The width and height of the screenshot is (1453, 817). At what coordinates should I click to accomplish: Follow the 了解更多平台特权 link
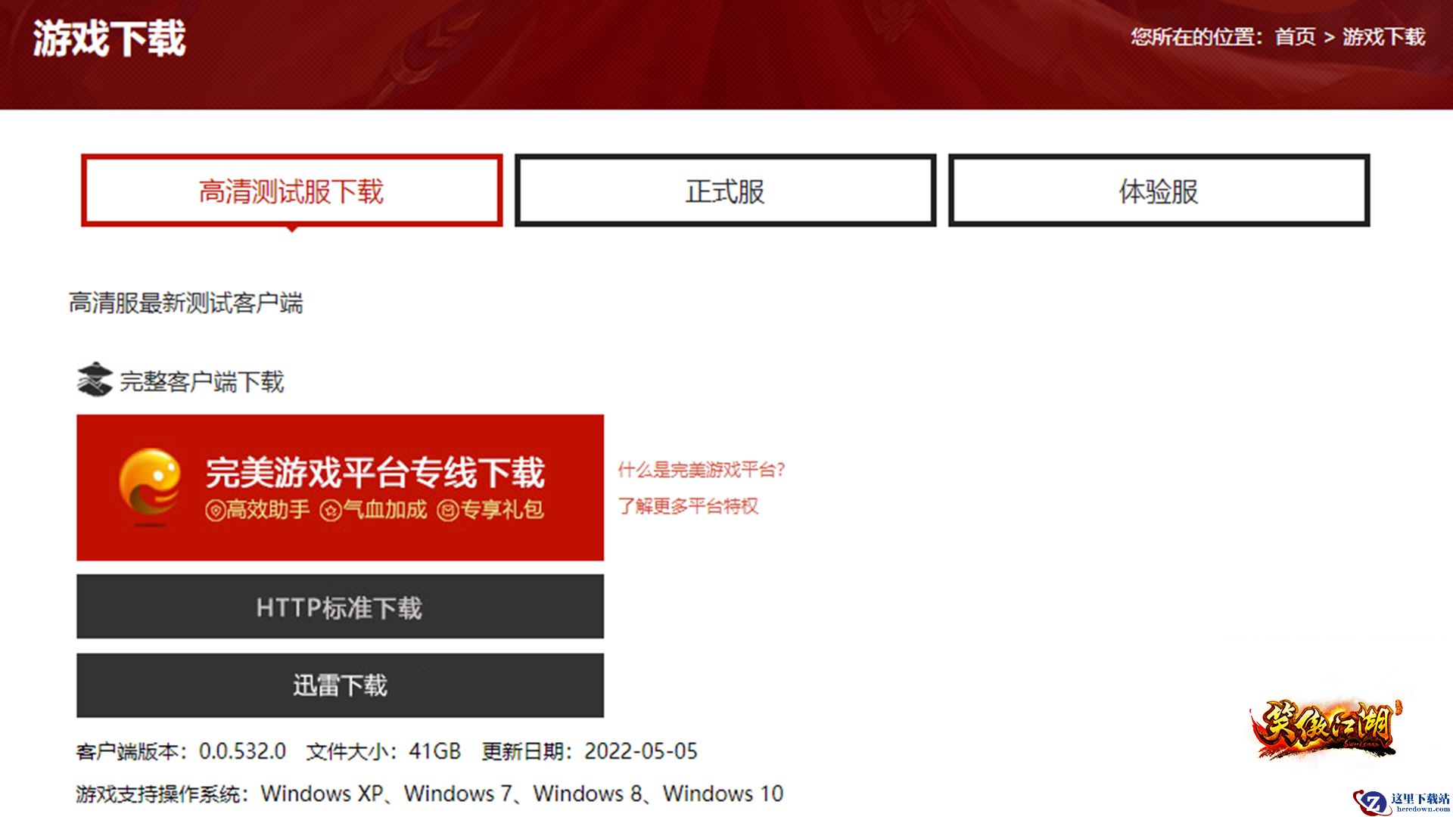[687, 506]
